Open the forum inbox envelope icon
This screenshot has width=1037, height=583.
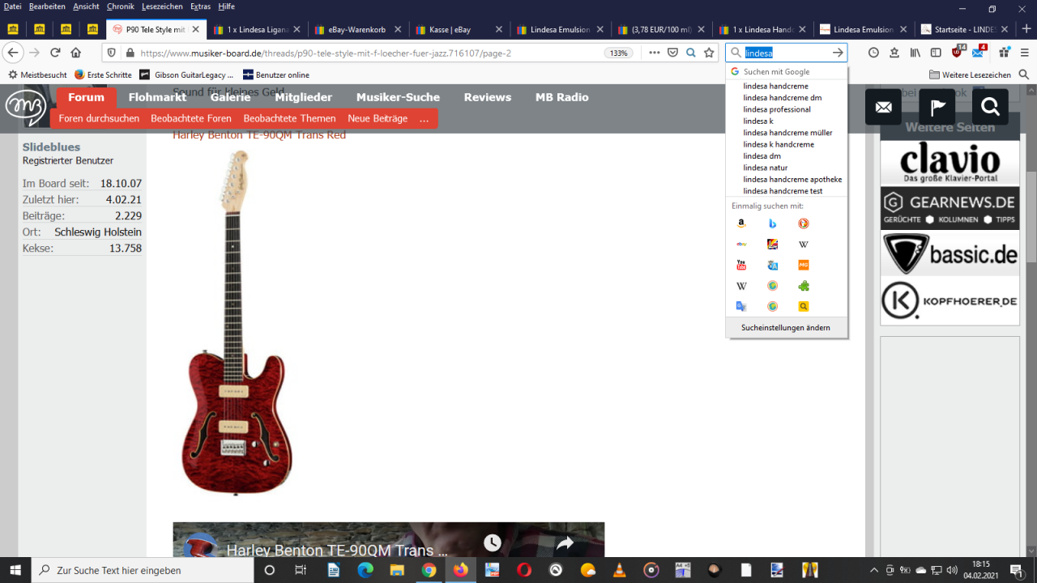point(883,107)
